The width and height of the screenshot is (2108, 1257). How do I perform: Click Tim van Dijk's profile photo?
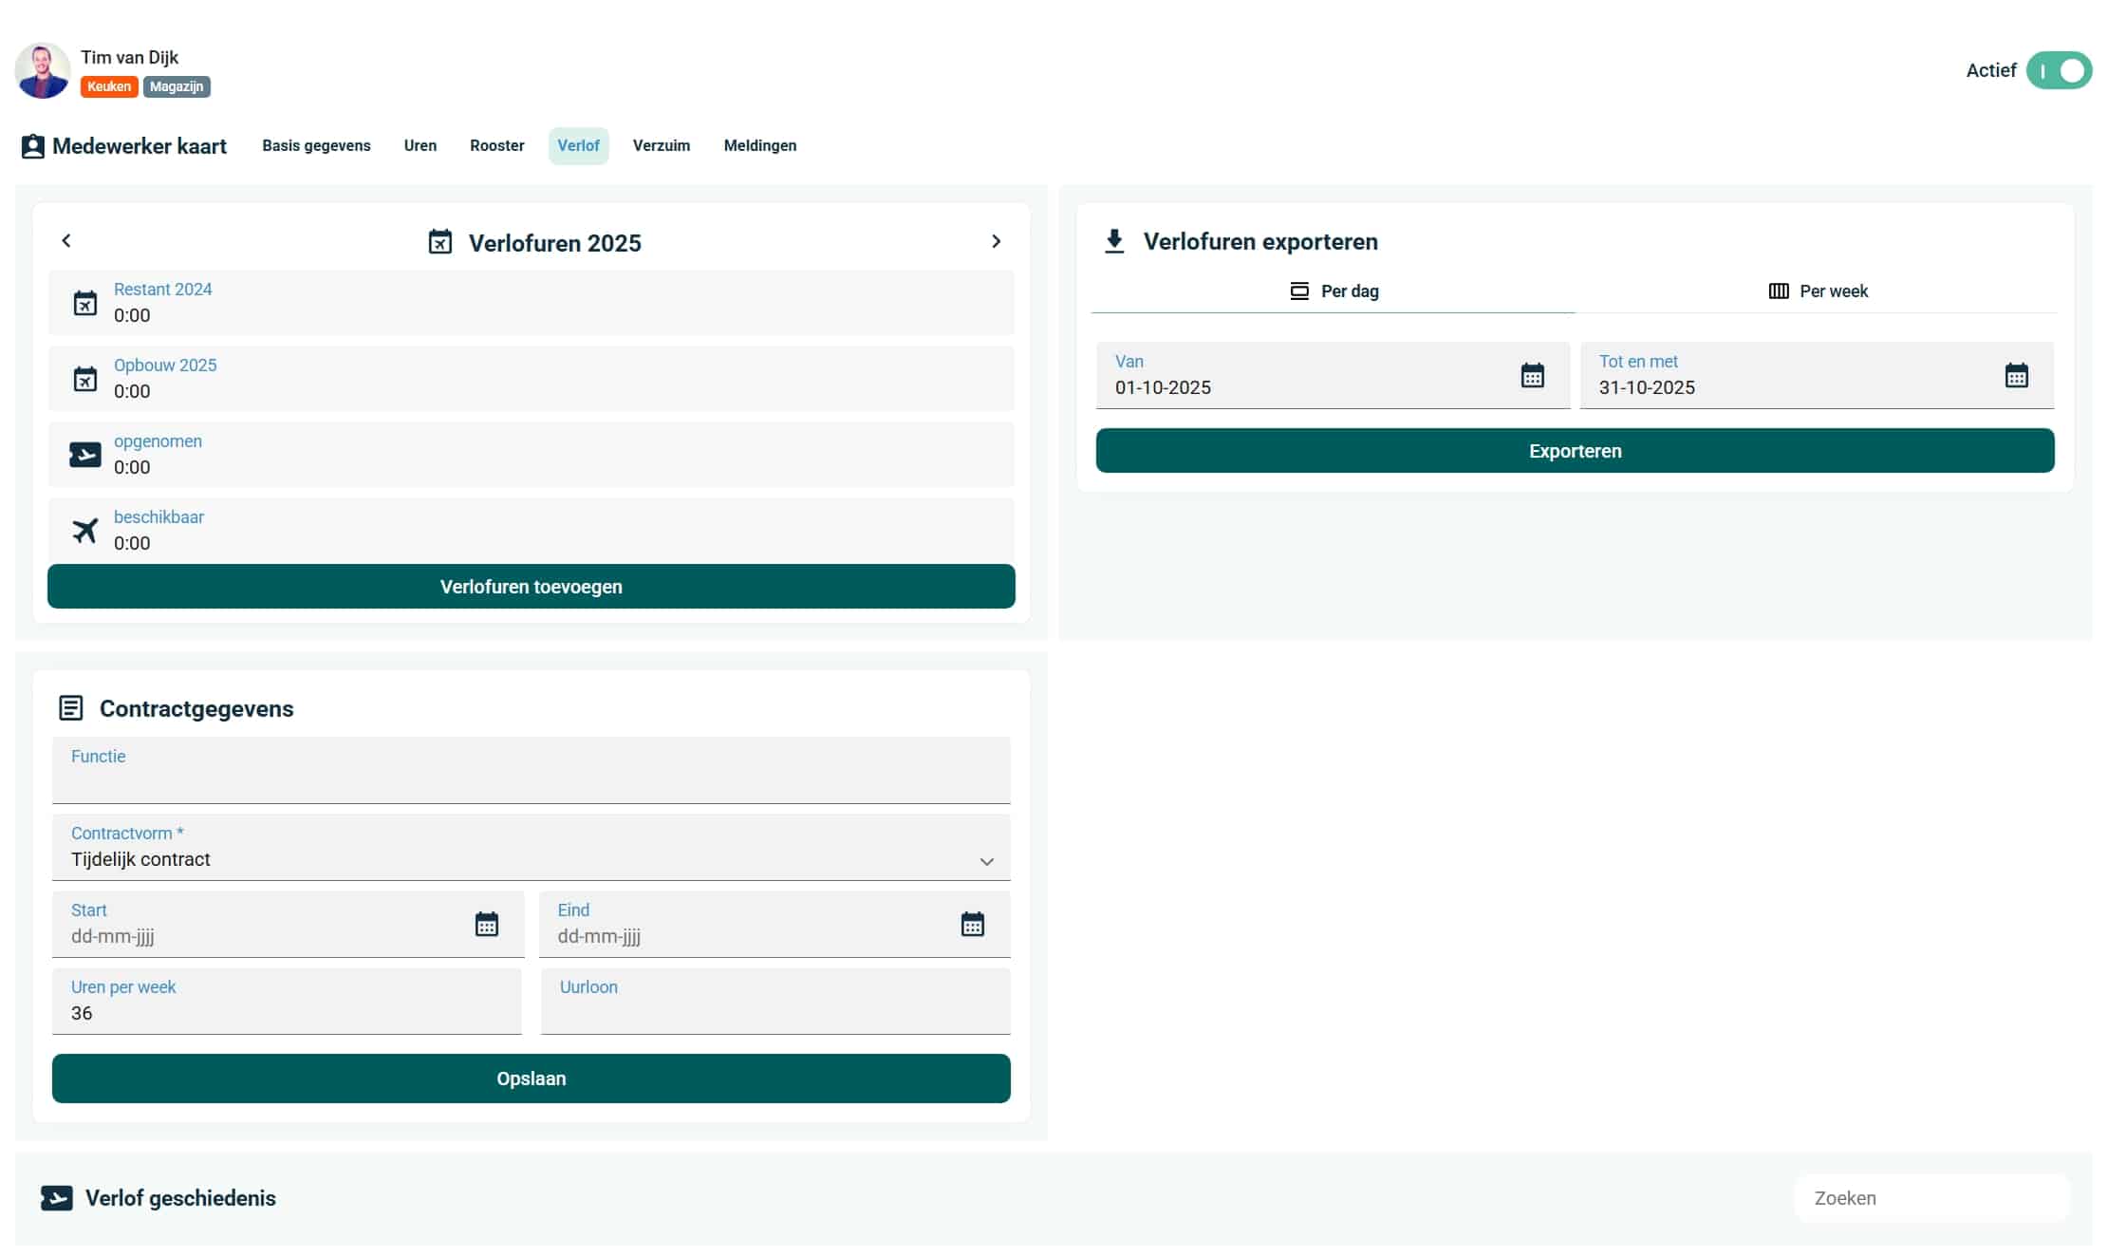pyautogui.click(x=43, y=71)
